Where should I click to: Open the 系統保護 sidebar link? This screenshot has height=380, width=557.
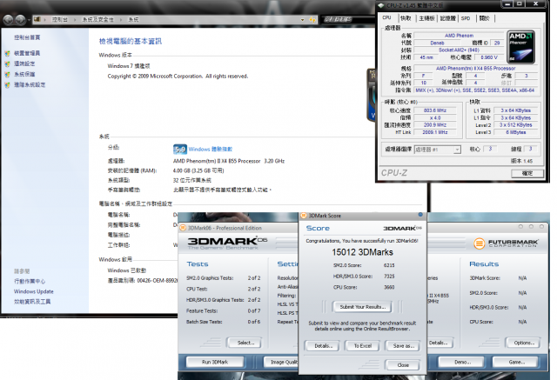coord(24,74)
